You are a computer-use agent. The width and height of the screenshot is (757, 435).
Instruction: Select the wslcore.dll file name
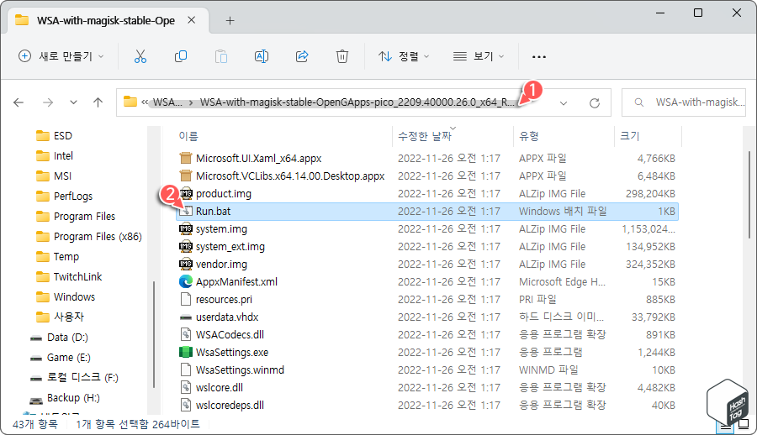coord(220,388)
